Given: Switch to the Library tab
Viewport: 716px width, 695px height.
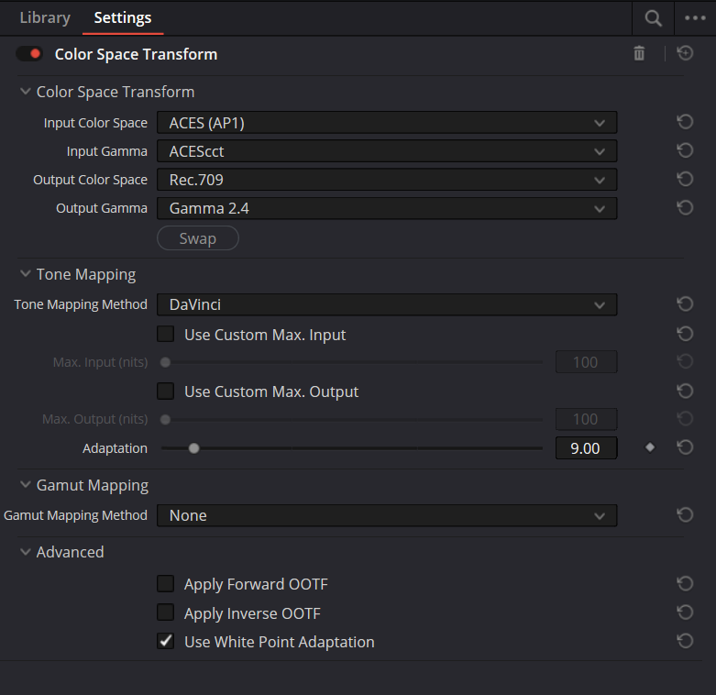Looking at the screenshot, I should coord(45,17).
